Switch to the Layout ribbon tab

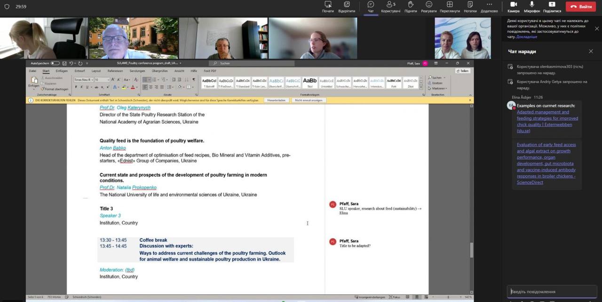point(96,71)
